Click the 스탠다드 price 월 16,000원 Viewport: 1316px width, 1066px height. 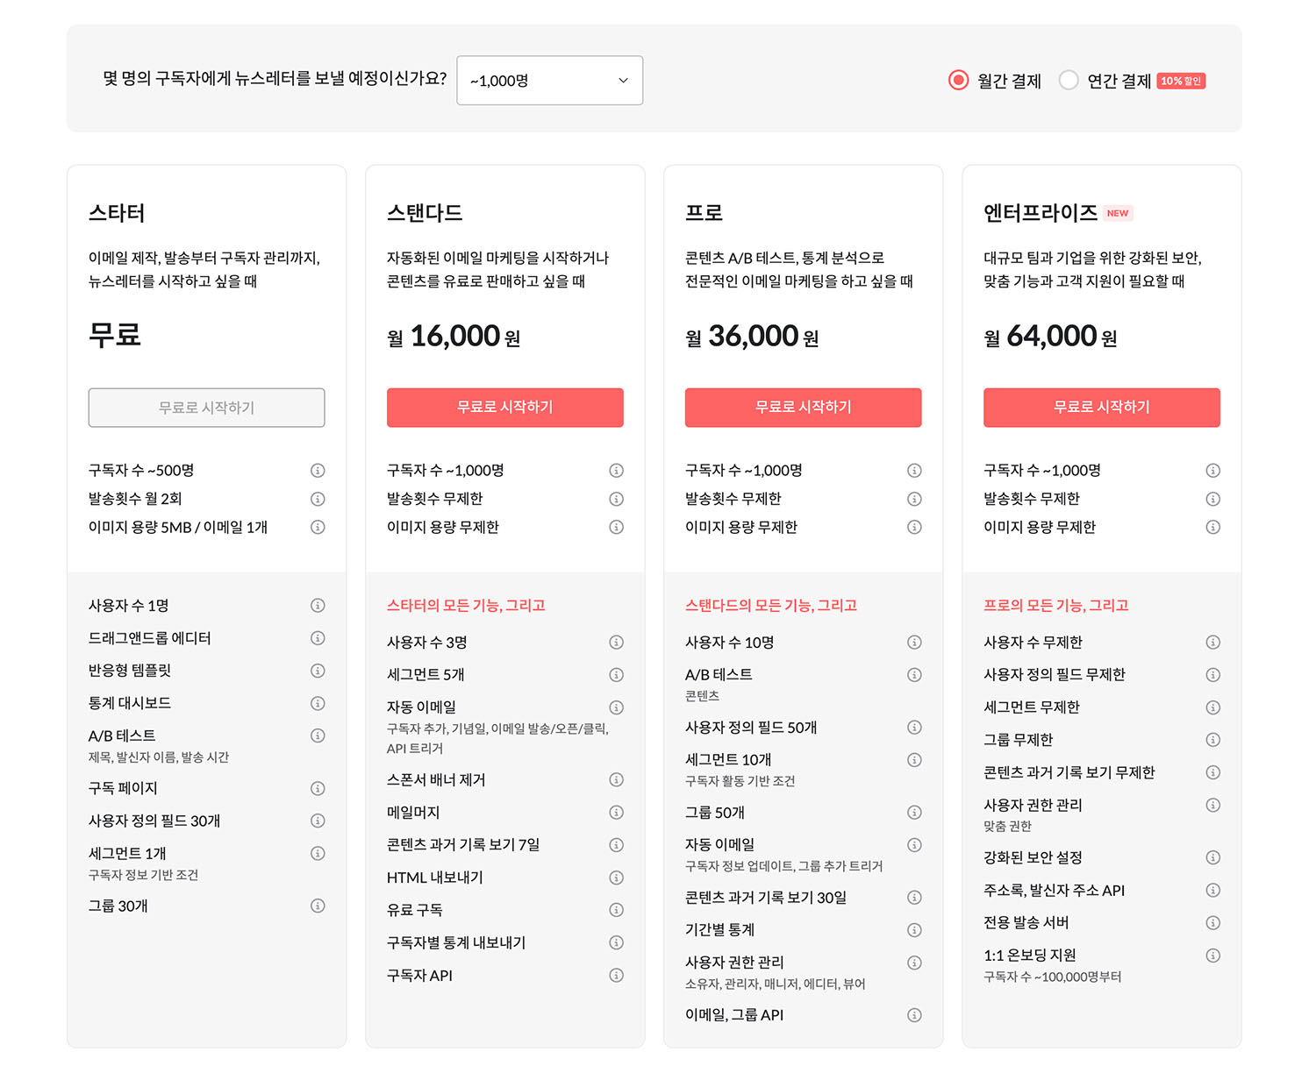pyautogui.click(x=454, y=337)
